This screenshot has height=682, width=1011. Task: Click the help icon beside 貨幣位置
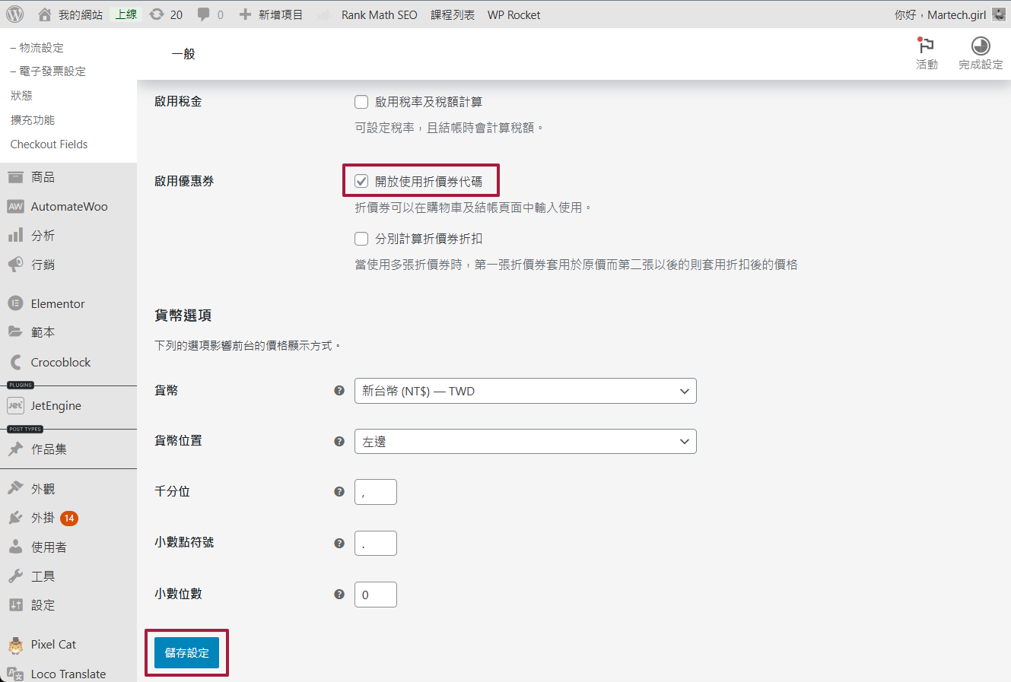pos(339,442)
